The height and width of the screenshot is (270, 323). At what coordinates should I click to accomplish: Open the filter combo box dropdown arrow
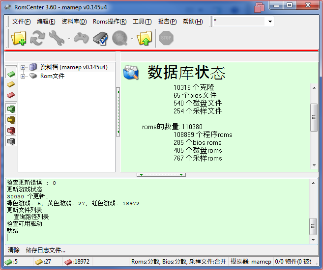pyautogui.click(x=270, y=22)
